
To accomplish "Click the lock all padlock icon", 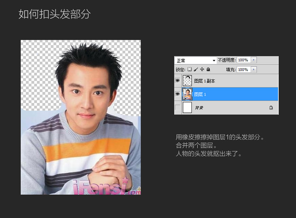I will tap(208, 70).
